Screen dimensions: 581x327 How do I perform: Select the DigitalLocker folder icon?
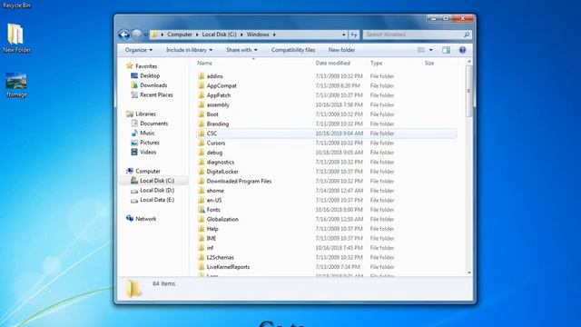point(202,172)
